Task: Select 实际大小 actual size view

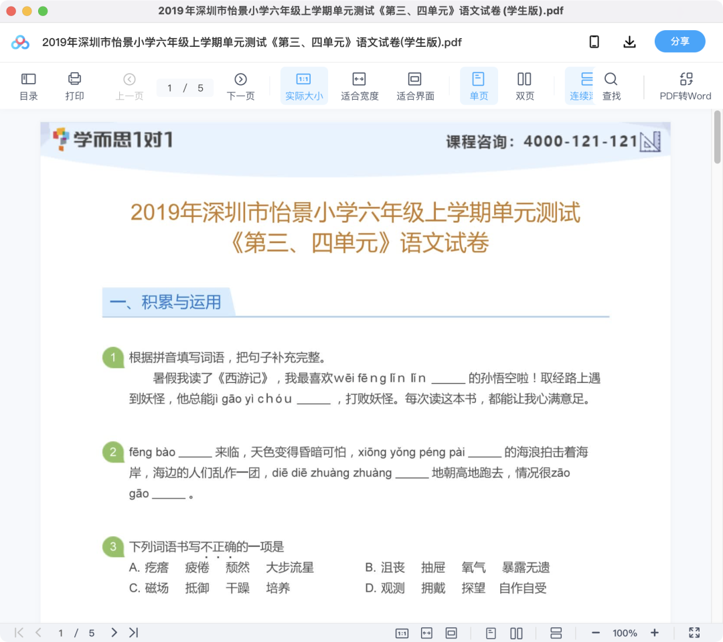Action: tap(304, 86)
